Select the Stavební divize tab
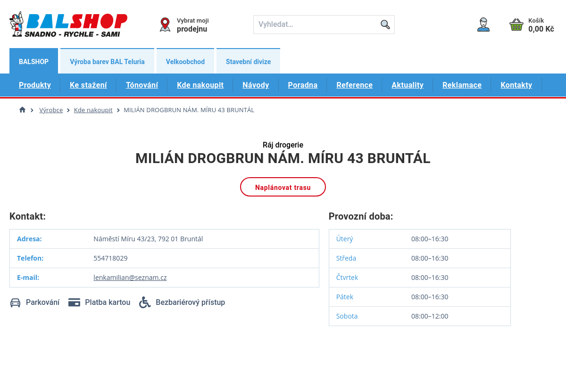The width and height of the screenshot is (566, 377). click(x=248, y=62)
